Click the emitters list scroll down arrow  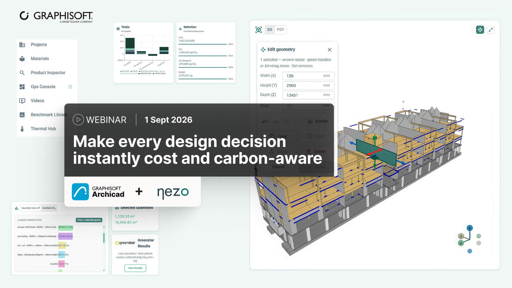(104, 270)
